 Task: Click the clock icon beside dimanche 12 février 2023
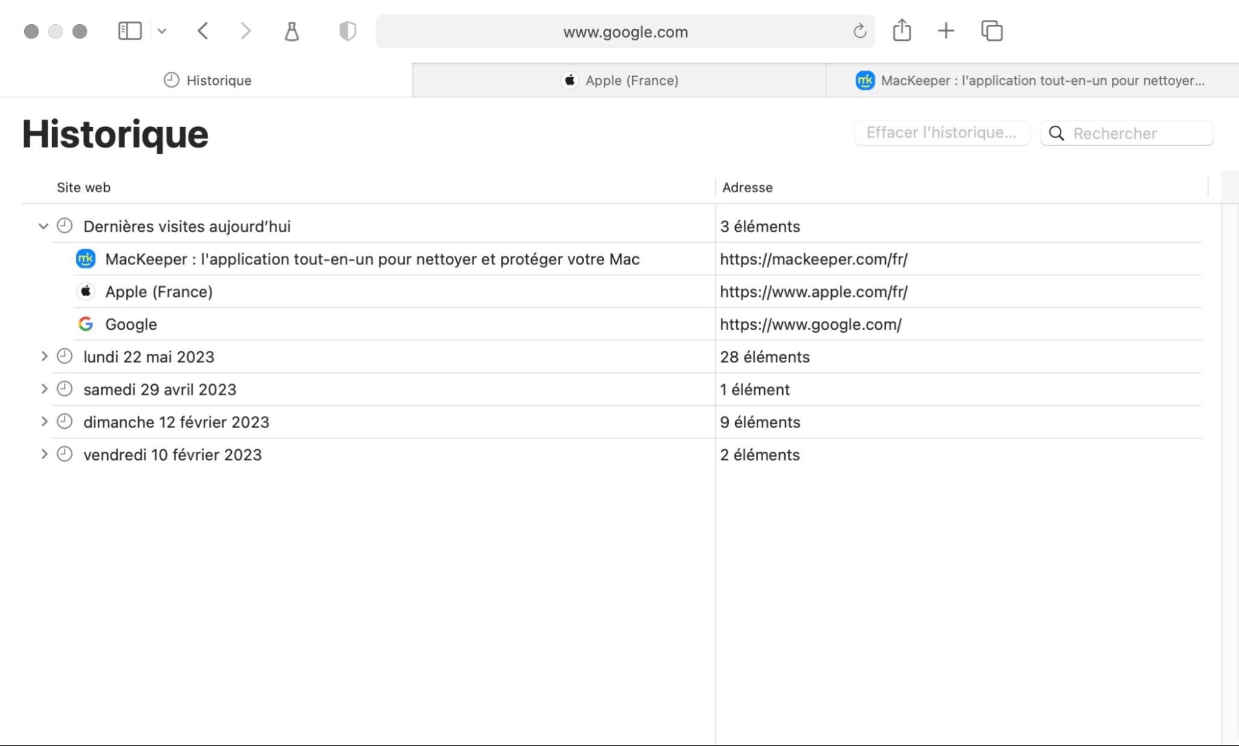click(x=64, y=421)
